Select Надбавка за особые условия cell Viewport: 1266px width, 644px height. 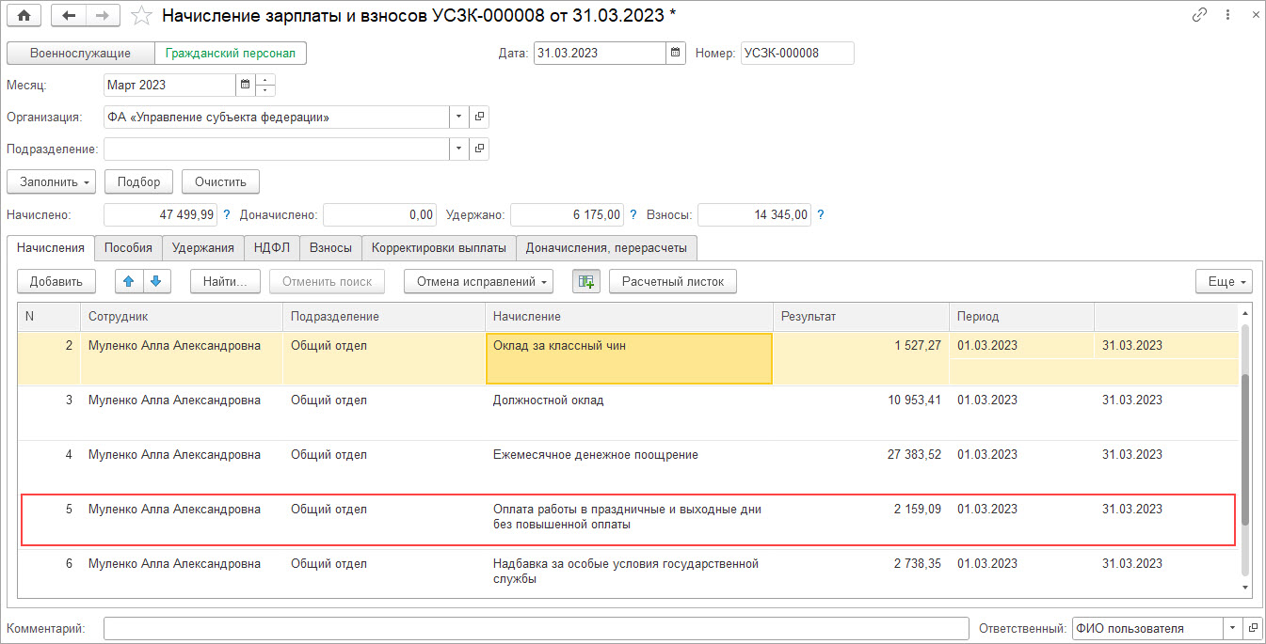tap(629, 572)
